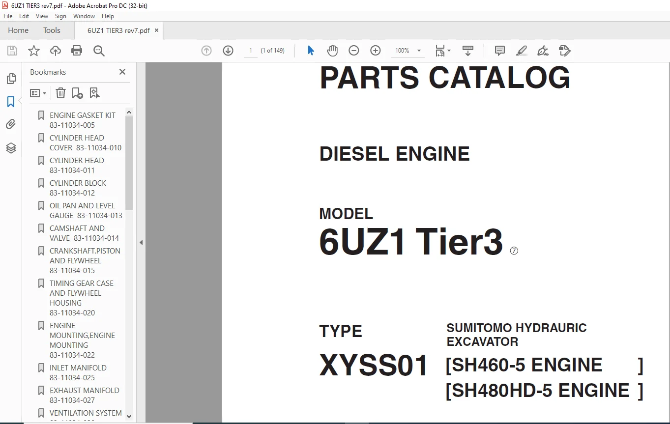Click the bookmarks panel scrollbar thumb

click(129, 163)
